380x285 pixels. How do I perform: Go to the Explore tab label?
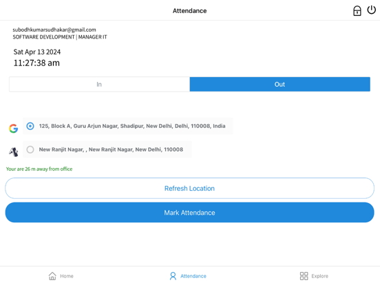pyautogui.click(x=319, y=276)
